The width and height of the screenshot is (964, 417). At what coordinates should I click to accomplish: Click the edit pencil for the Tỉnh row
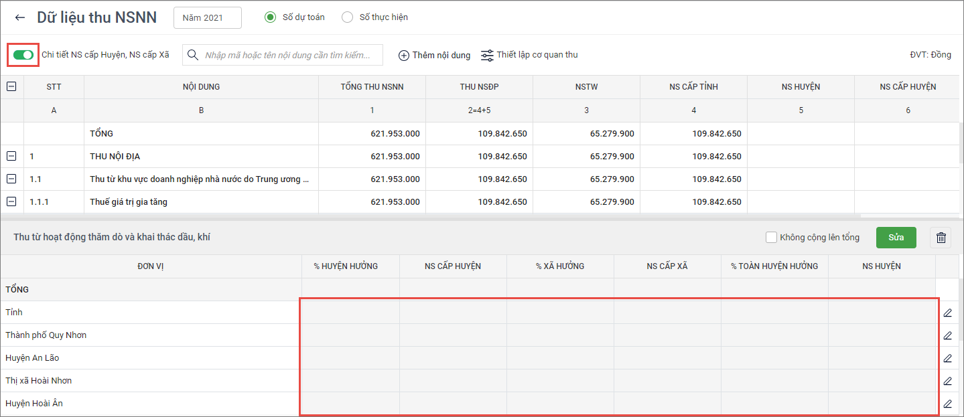pos(947,313)
